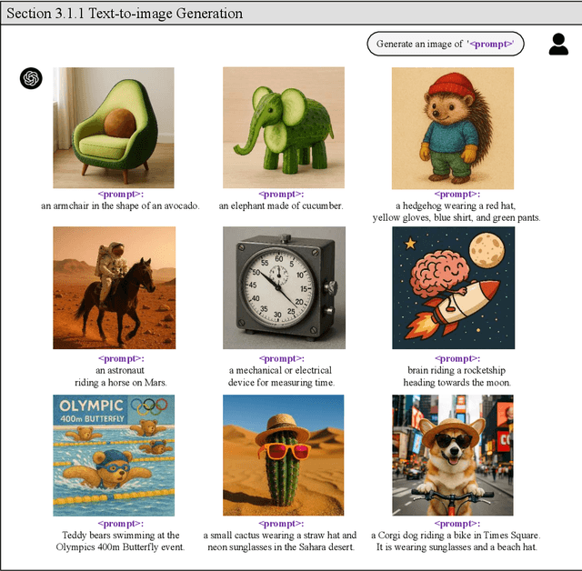The width and height of the screenshot is (582, 571).
Task: Click the user profile avatar icon
Action: [x=558, y=44]
